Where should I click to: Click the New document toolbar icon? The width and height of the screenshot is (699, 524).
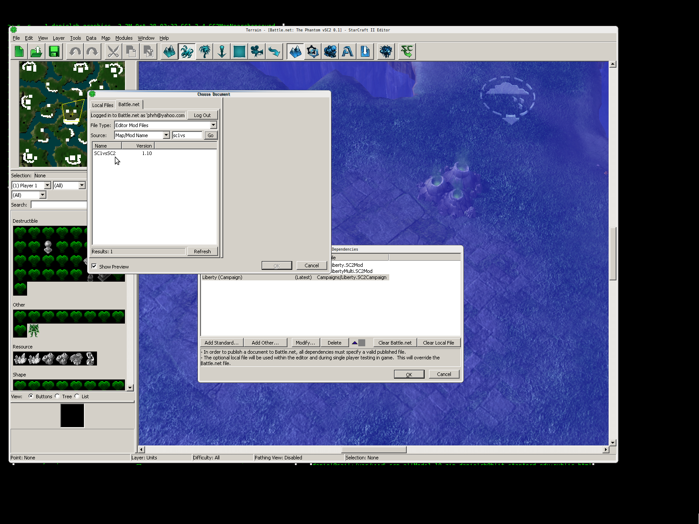pos(19,52)
